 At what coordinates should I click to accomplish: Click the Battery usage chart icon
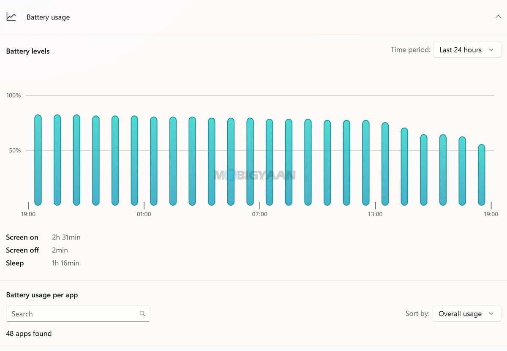[x=11, y=17]
